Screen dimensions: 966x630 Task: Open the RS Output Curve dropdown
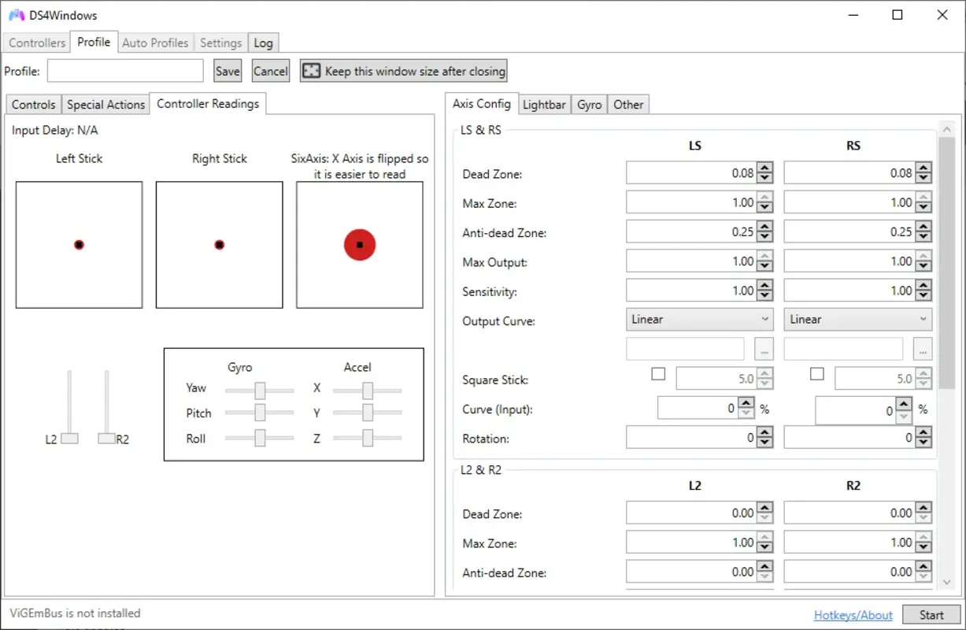857,319
